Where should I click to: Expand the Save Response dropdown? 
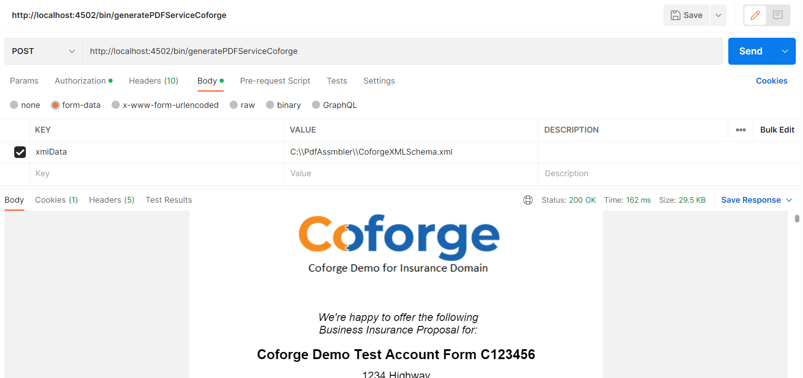789,200
